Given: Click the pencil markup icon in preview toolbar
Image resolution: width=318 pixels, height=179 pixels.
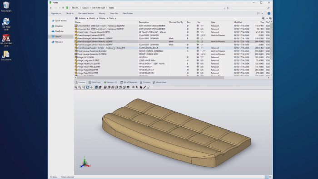Looking at the screenshot, I should coord(144,87).
